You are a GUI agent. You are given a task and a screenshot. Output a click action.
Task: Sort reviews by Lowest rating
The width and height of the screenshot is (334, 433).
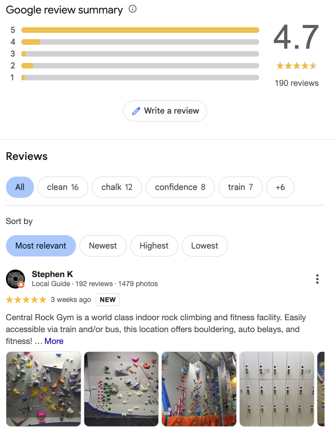205,246
